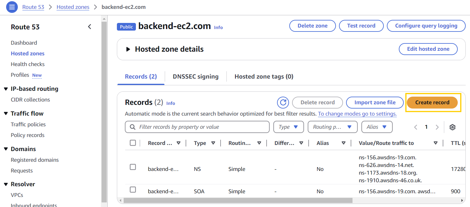Open Info link beside backend-ec2.com title
Image resolution: width=470 pixels, height=207 pixels.
point(218,28)
